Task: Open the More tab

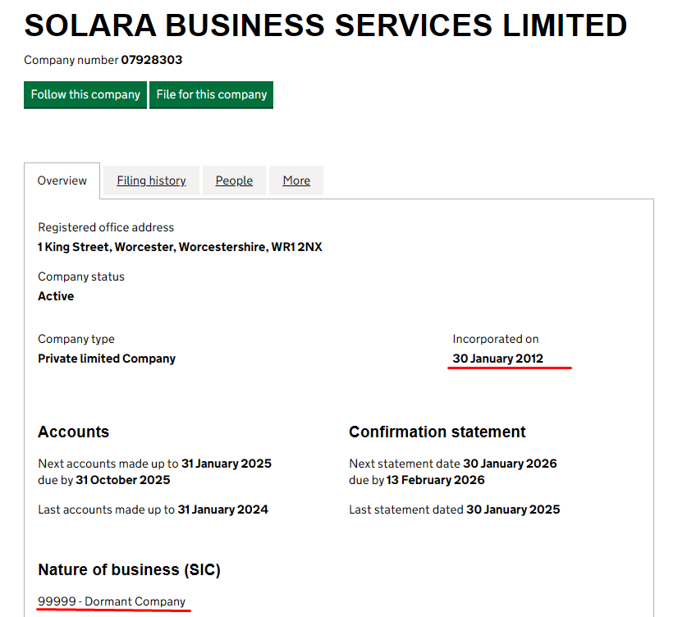Action: pos(296,181)
